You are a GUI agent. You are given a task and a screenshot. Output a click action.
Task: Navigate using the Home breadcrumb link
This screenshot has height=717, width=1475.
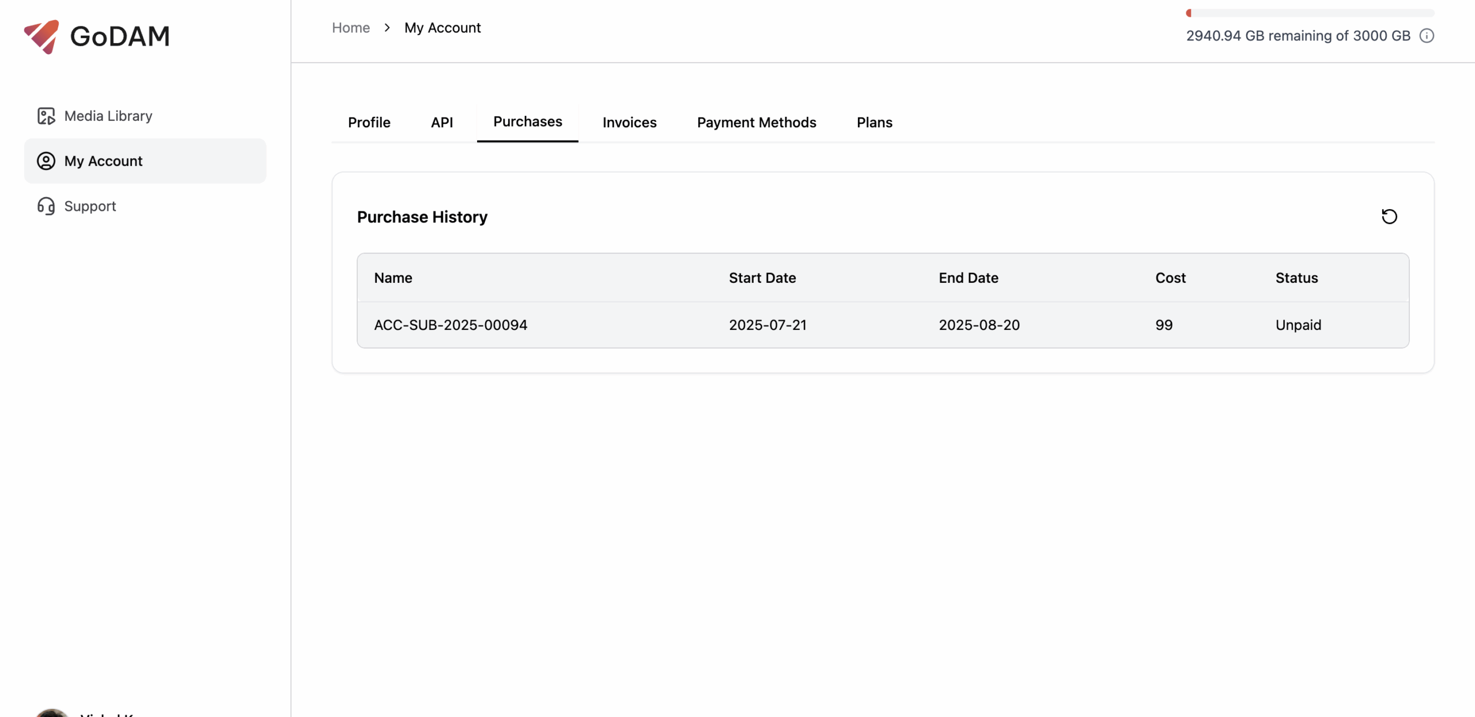click(x=350, y=28)
